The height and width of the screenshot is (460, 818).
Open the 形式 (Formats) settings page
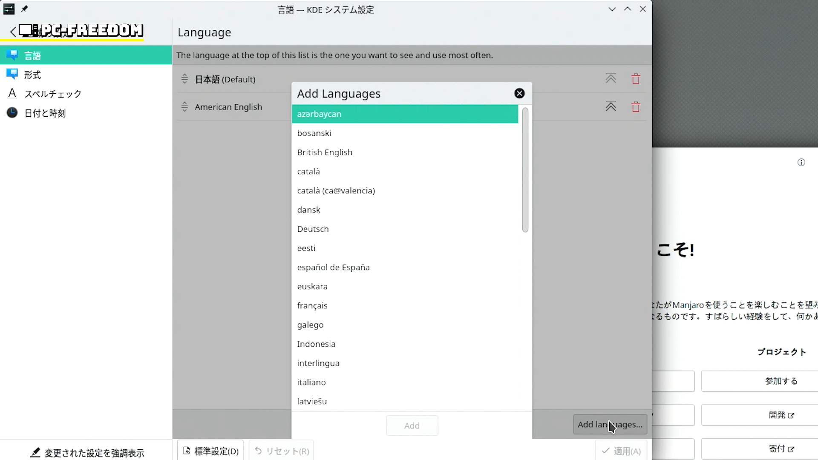(32, 75)
